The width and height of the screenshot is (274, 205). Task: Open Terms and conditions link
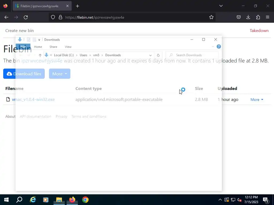pyautogui.click(x=89, y=116)
